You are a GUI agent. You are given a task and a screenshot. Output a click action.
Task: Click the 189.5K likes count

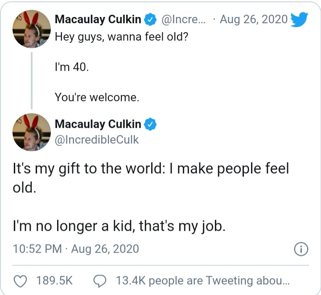(x=54, y=281)
